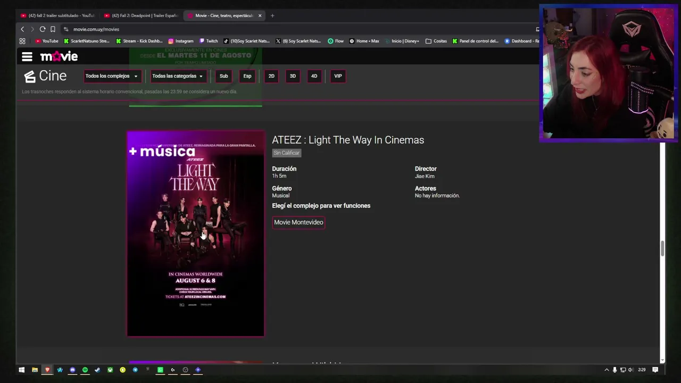The image size is (681, 383).
Task: Toggle the VIP filter
Action: 338,76
